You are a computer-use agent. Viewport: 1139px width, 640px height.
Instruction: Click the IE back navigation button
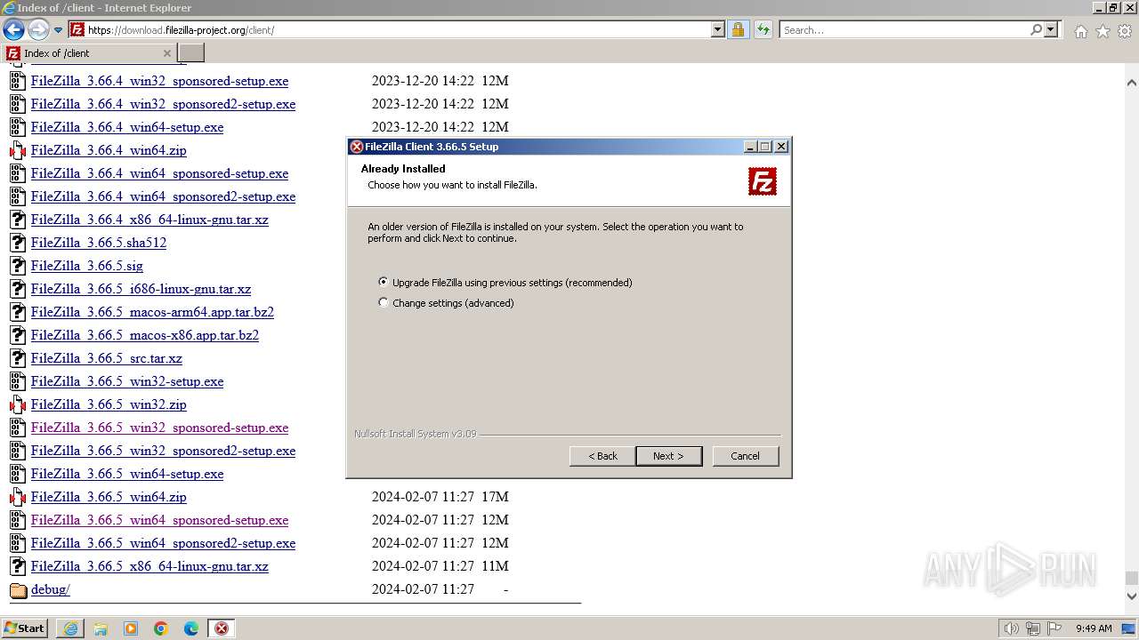[13, 30]
